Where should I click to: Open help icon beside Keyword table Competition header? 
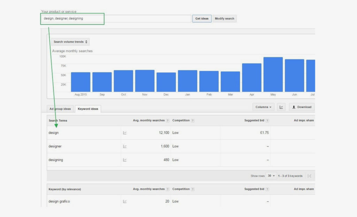(192, 189)
